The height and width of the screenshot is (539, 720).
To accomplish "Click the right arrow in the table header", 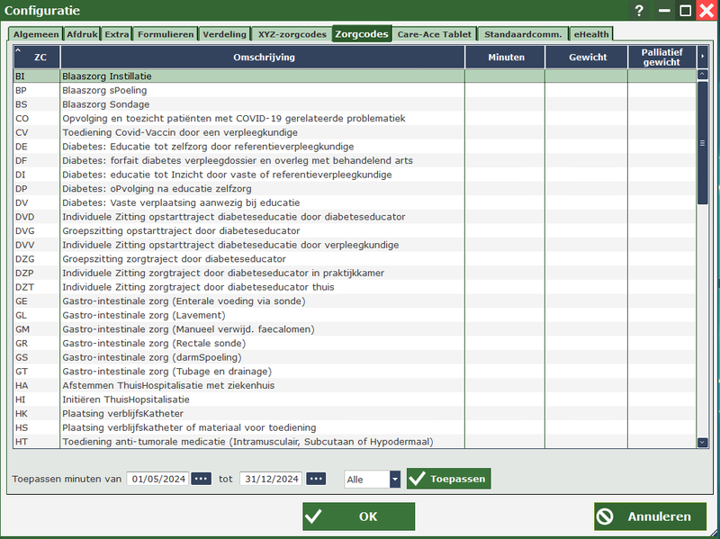I will [x=703, y=58].
